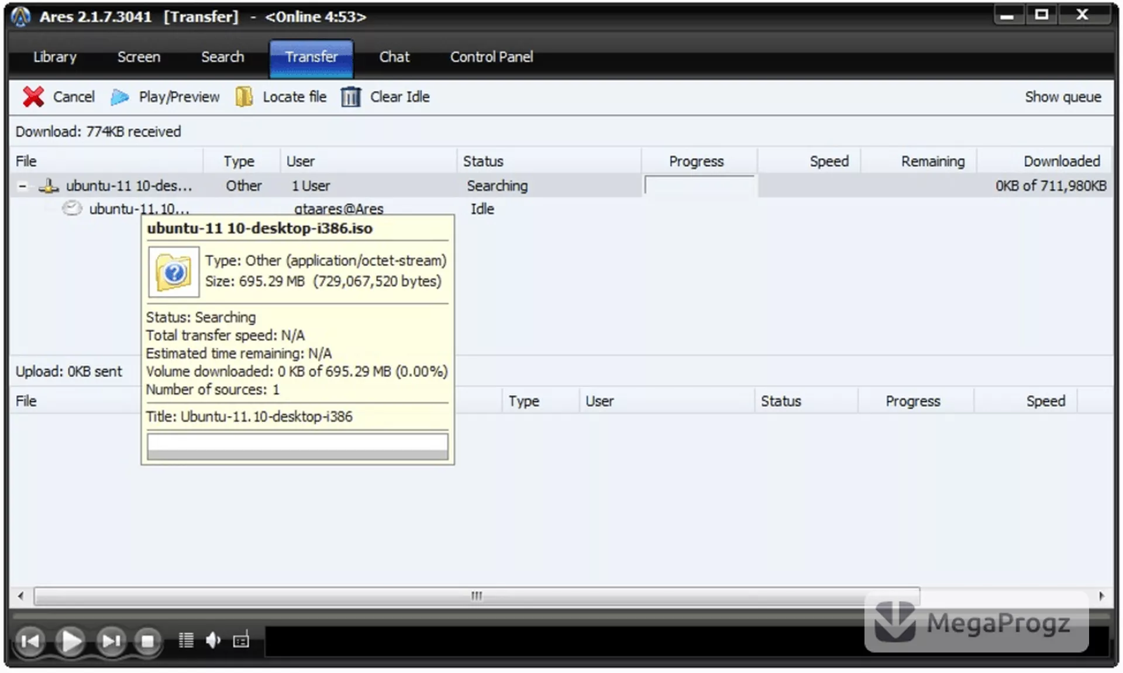Click the video window icon in player bar
The image size is (1123, 673).
pyautogui.click(x=241, y=640)
